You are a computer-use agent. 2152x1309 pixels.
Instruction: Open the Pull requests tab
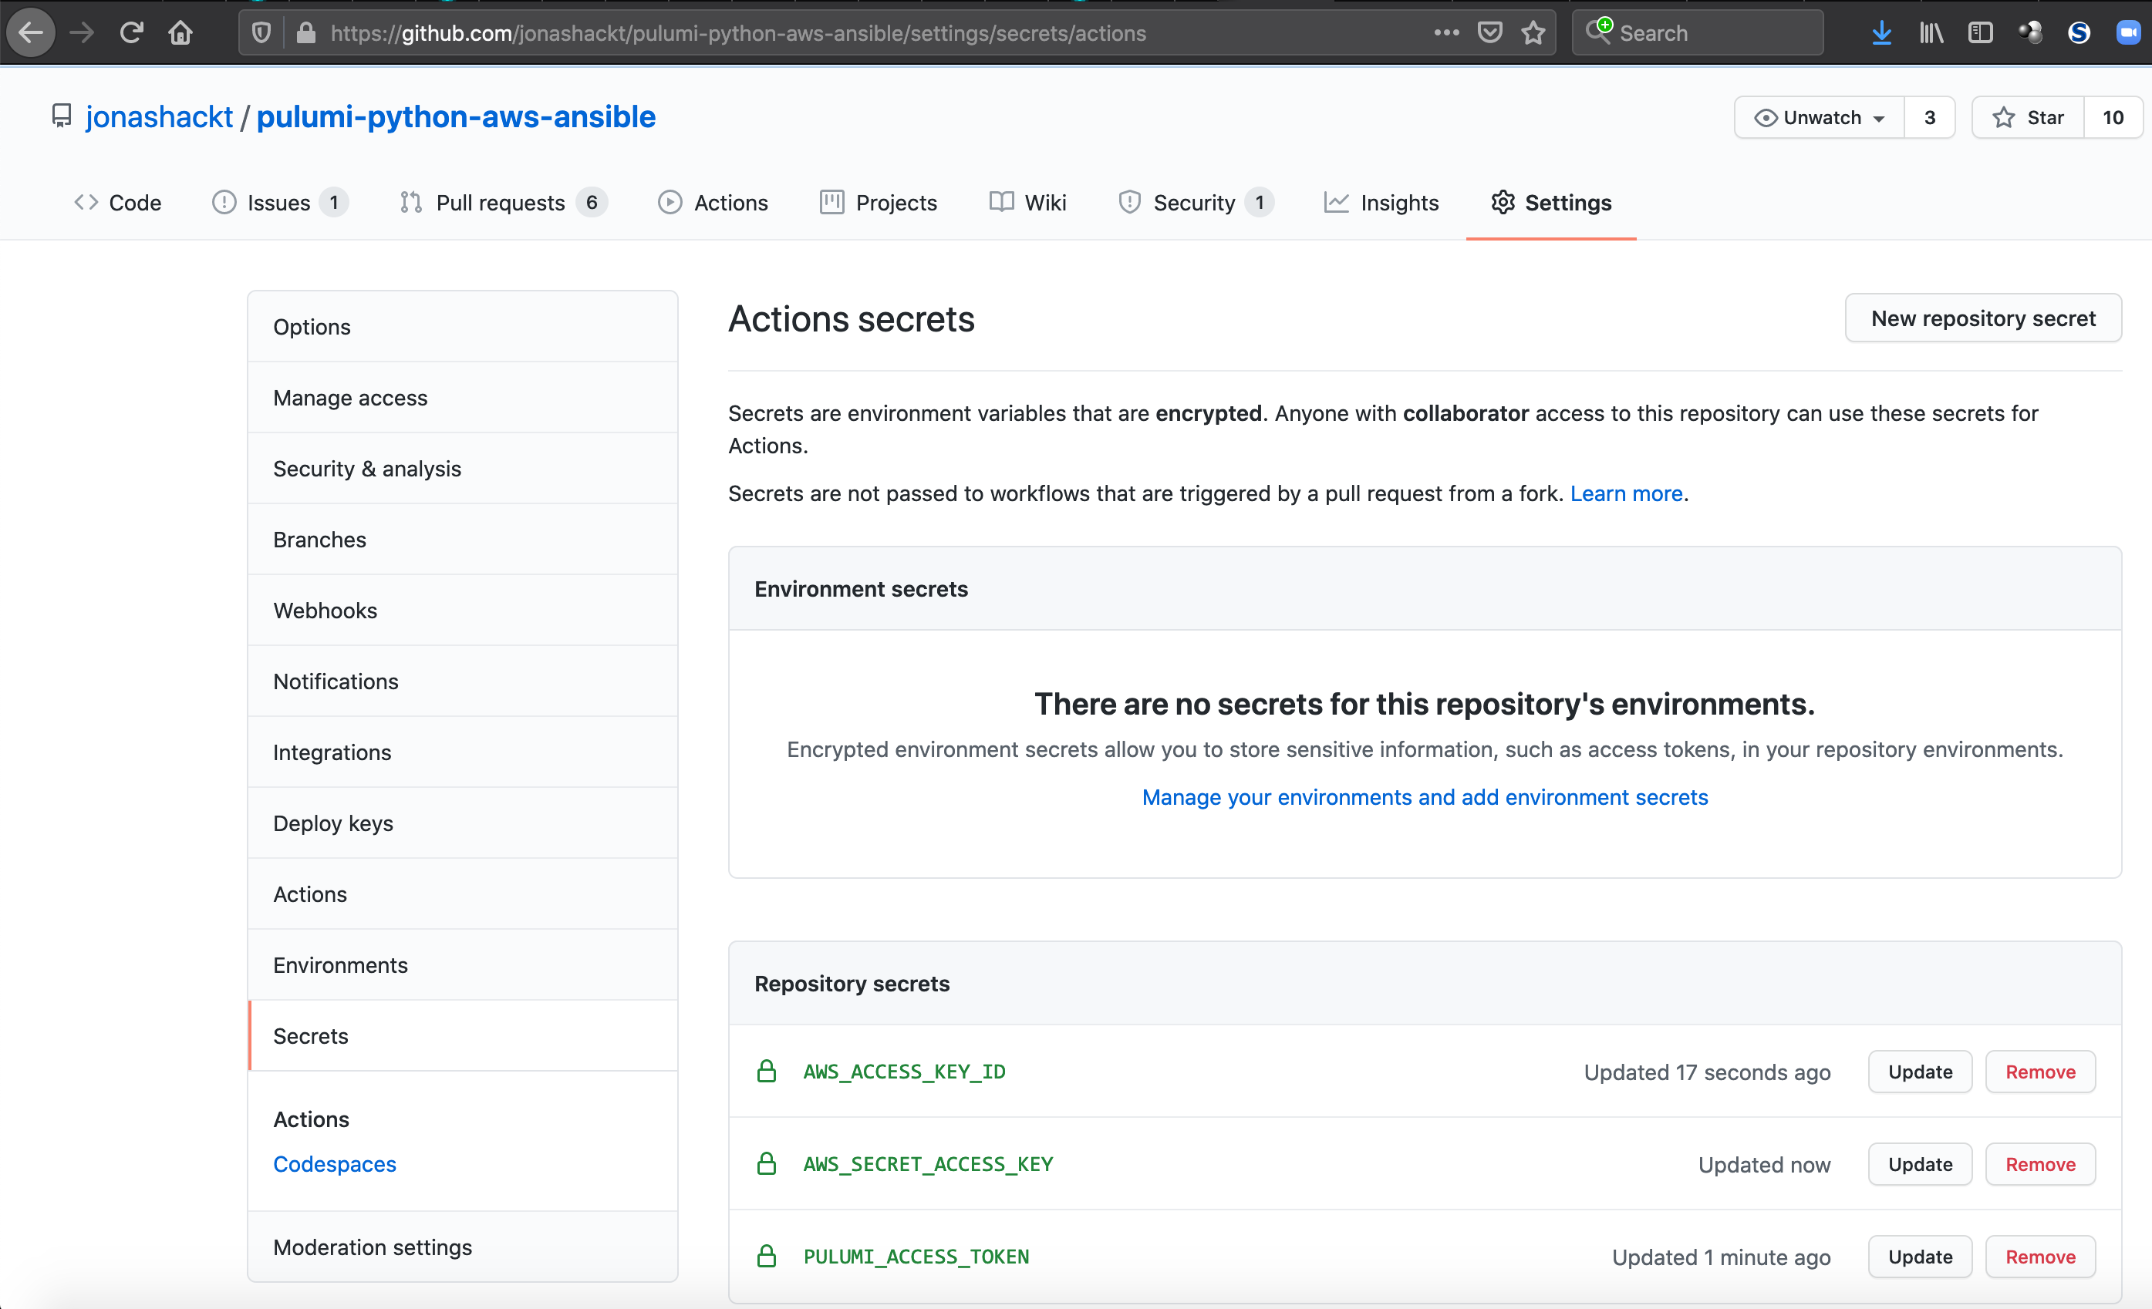click(x=501, y=203)
